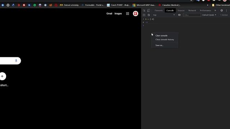230x129 pixels.
Task: Open the Default levels dropdown
Action: pyautogui.click(x=209, y=15)
